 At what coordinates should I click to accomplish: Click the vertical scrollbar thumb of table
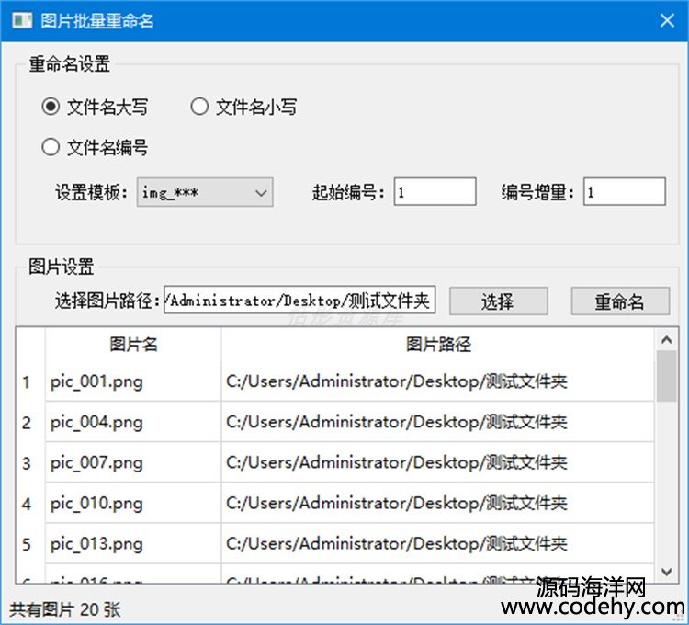(x=667, y=375)
